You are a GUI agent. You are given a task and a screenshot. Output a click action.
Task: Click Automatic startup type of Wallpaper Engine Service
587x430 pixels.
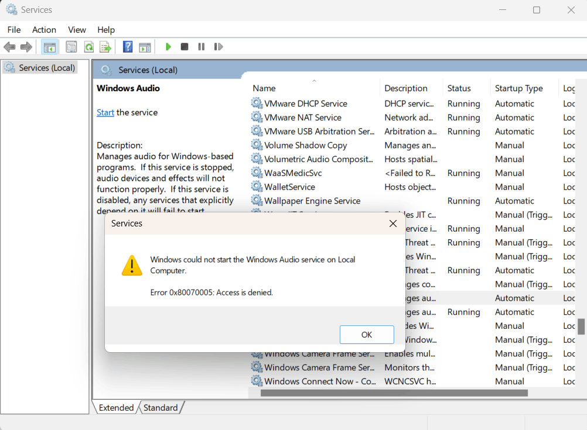(514, 201)
